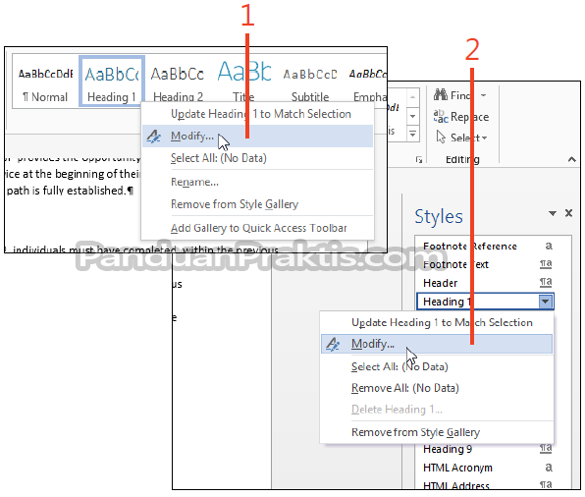The height and width of the screenshot is (497, 585).
Task: Choose Modify... in the gallery context menu
Action: click(x=257, y=136)
